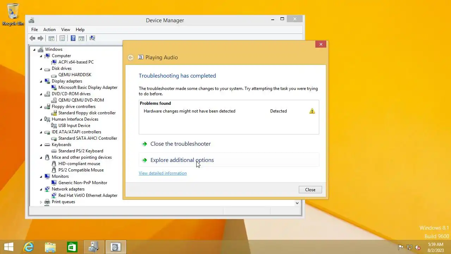Collapse Mice and other pointing devices

pyautogui.click(x=41, y=158)
